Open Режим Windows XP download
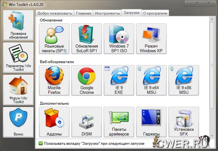The width and height of the screenshot is (218, 151). 151,39
